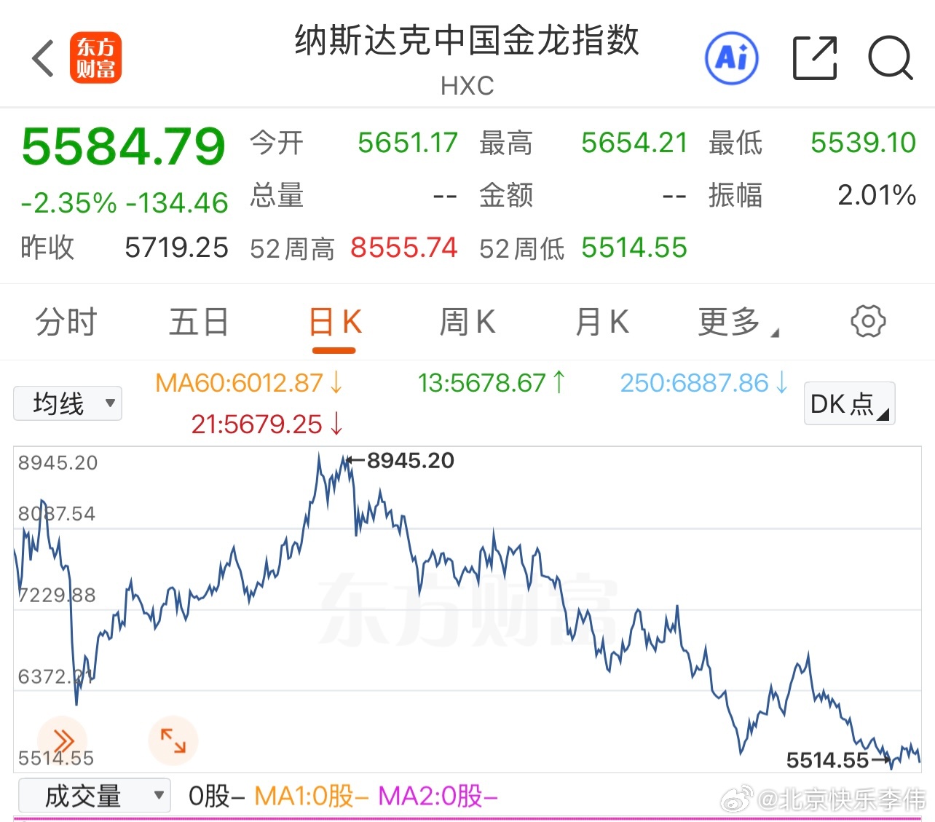Tap the current price 5584.79
935x822 pixels.
(124, 146)
